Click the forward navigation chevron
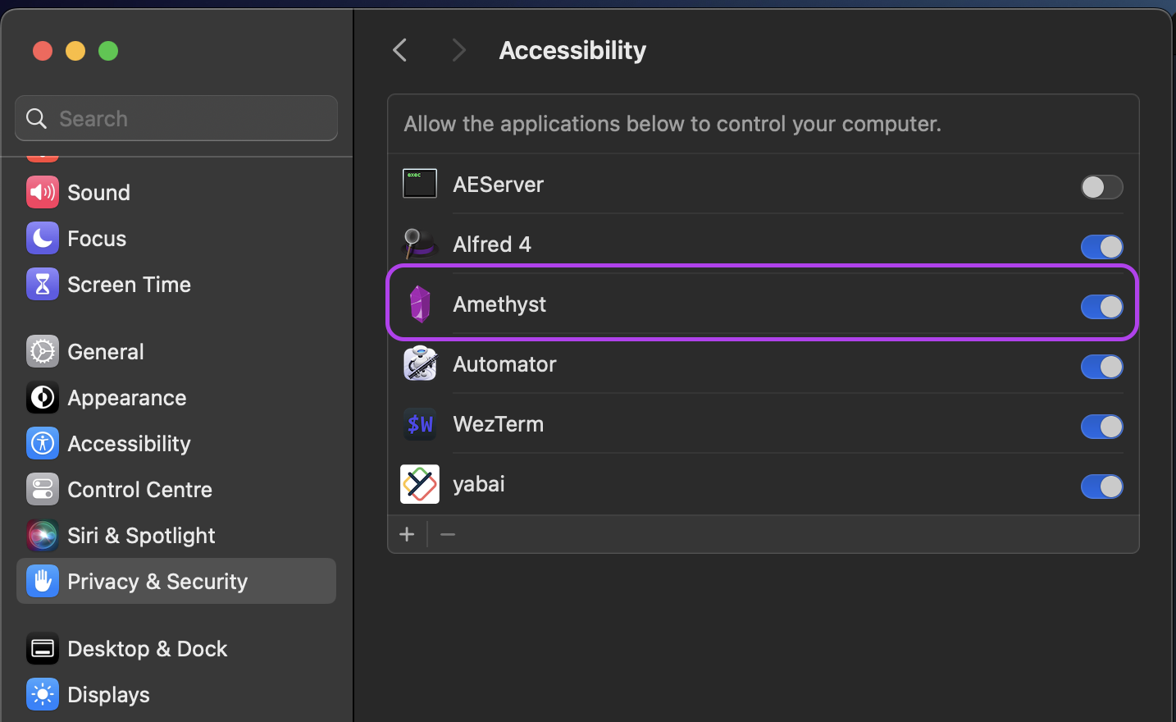Viewport: 1176px width, 722px height. click(x=458, y=50)
